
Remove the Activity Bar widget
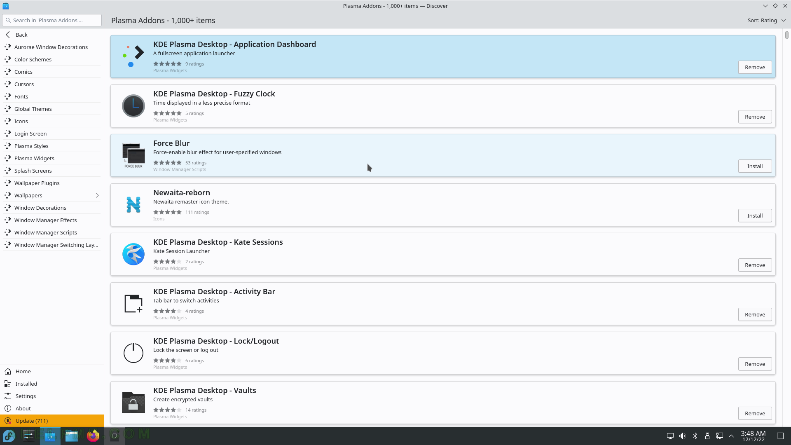[x=755, y=314]
